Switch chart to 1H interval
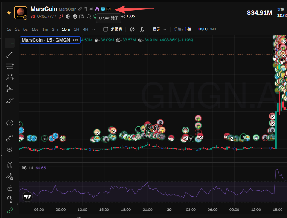The width and height of the screenshot is (287, 218). point(76,29)
